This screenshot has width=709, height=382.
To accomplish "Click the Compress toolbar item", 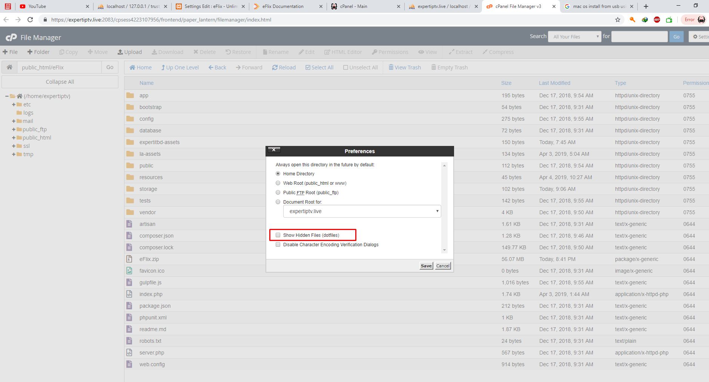I will [498, 52].
